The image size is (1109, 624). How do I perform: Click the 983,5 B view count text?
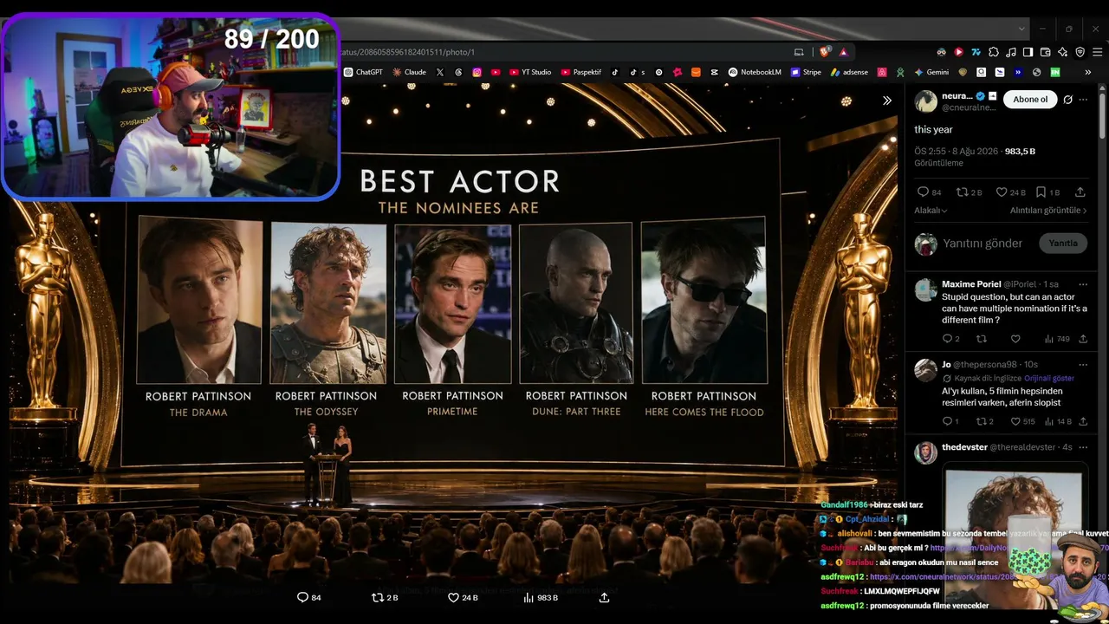(x=1020, y=151)
